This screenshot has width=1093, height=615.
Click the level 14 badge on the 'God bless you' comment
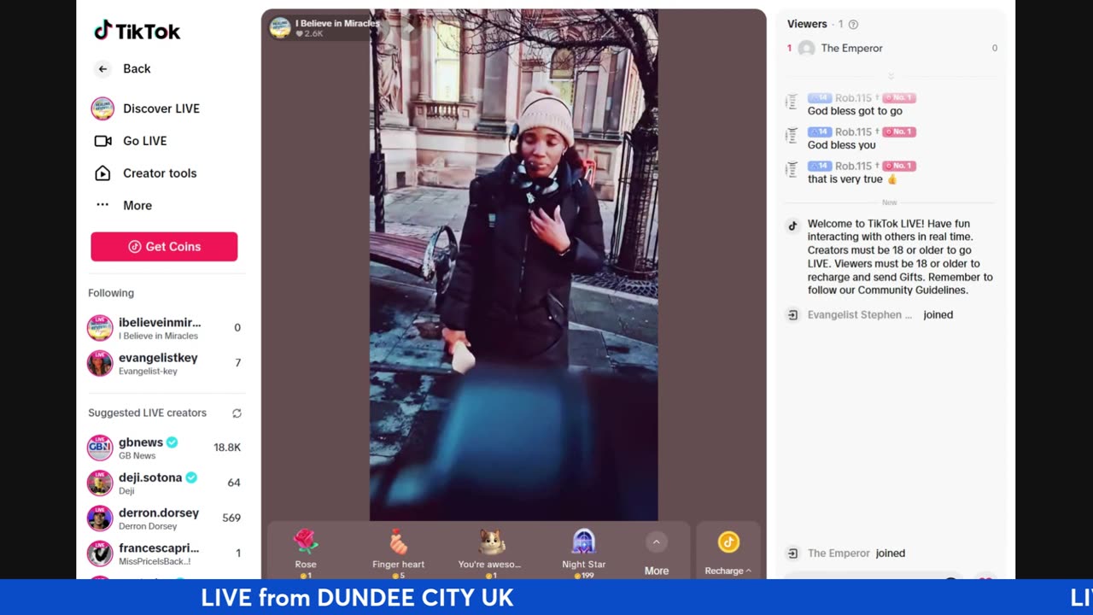tap(820, 132)
